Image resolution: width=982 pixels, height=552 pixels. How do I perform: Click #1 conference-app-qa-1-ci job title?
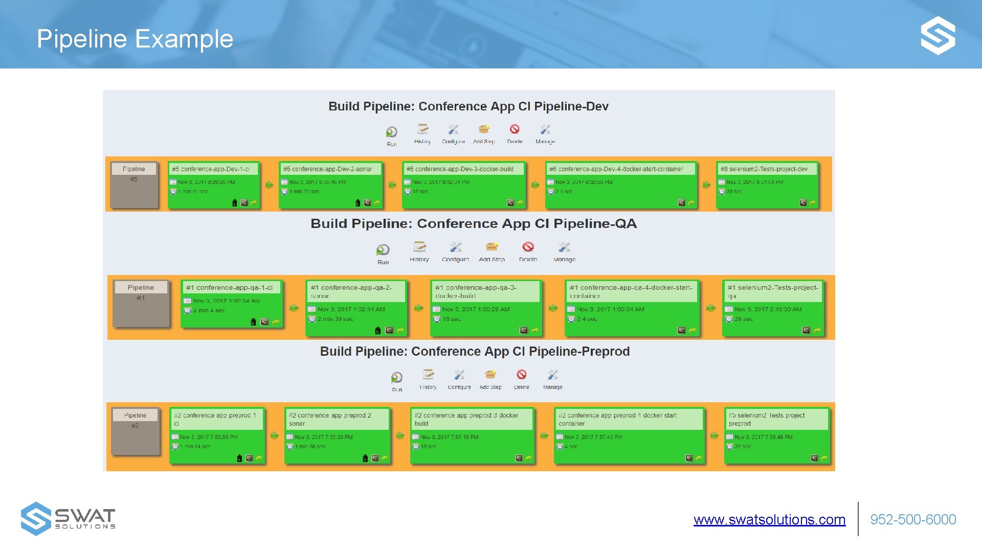tap(229, 288)
